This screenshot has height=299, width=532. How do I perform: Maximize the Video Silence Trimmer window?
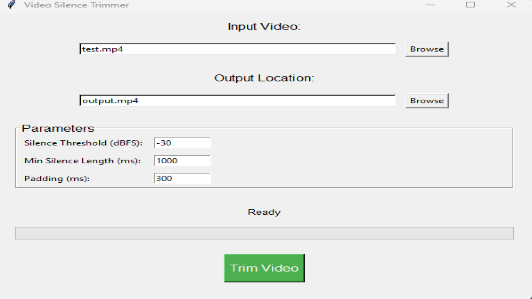470,5
